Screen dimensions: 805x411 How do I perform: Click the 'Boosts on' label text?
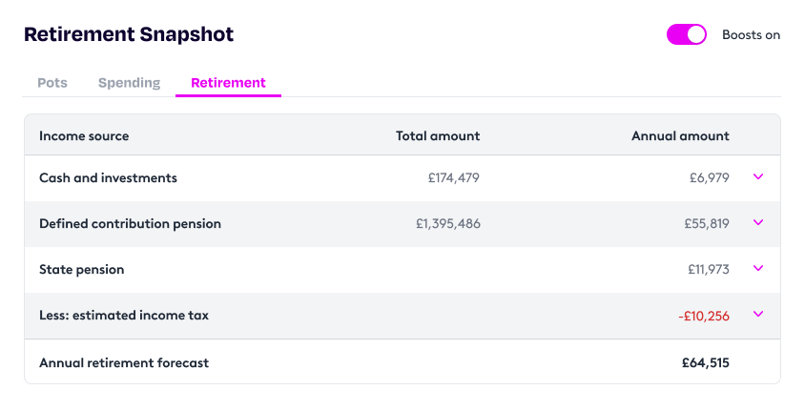click(x=751, y=35)
